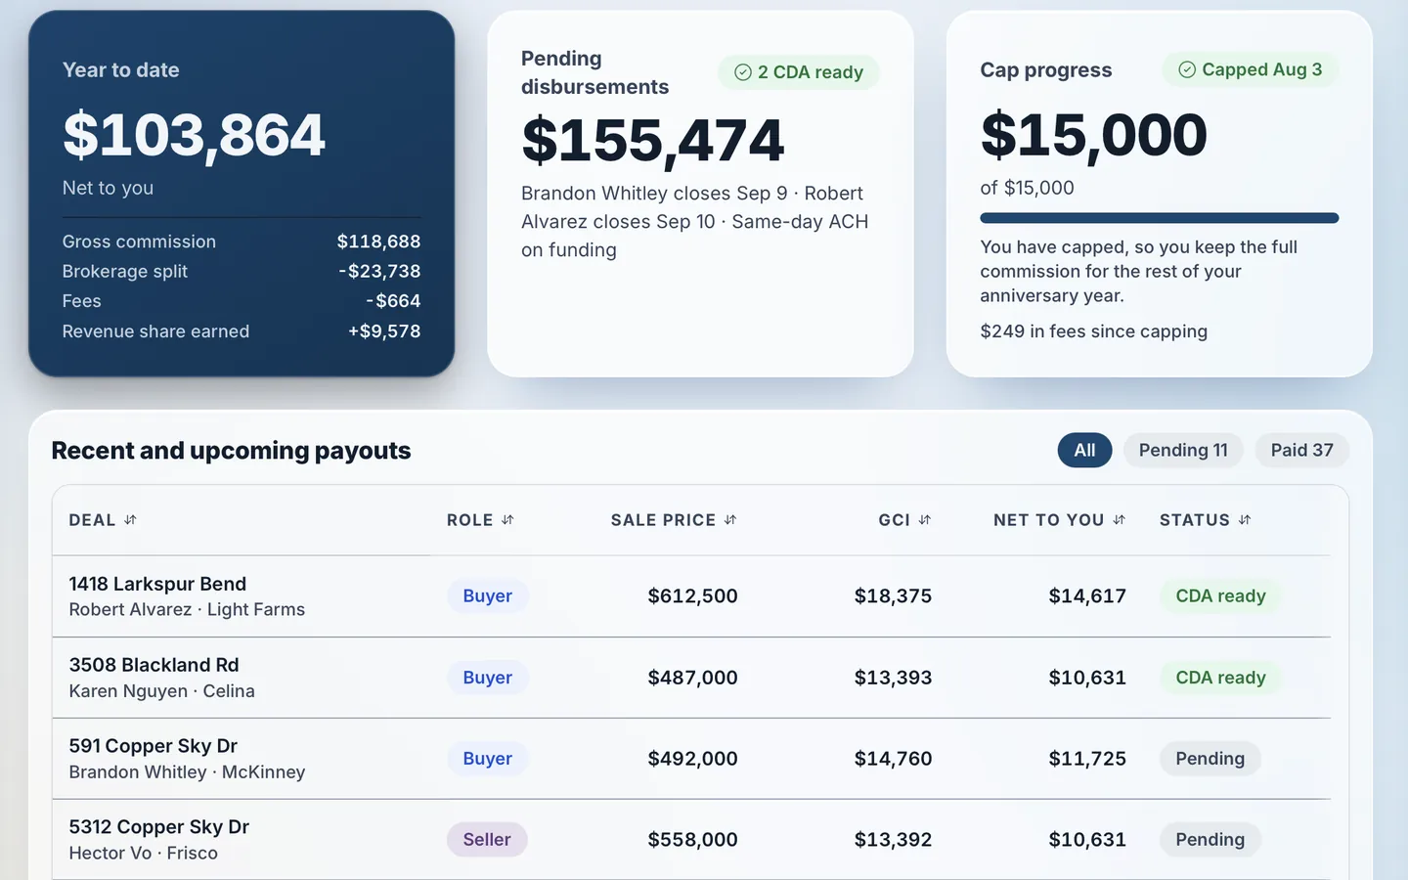Click the sort arrows next to ROLE
The width and height of the screenshot is (1408, 880).
507,520
